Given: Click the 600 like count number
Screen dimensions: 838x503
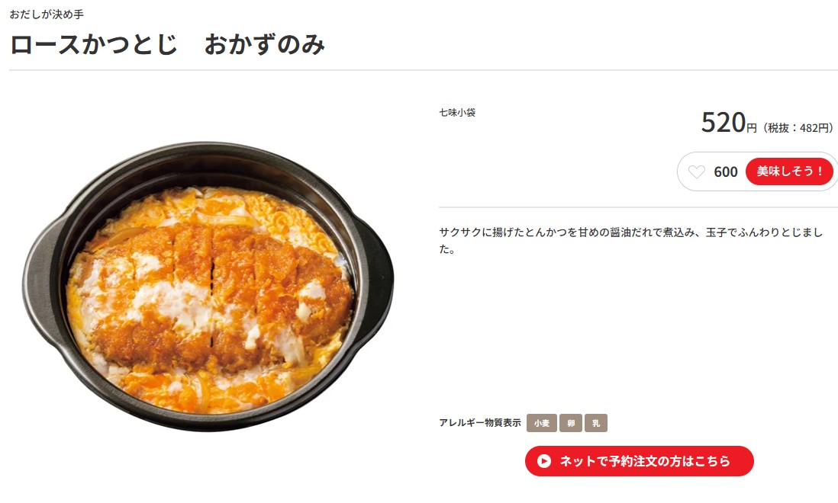Looking at the screenshot, I should (725, 171).
